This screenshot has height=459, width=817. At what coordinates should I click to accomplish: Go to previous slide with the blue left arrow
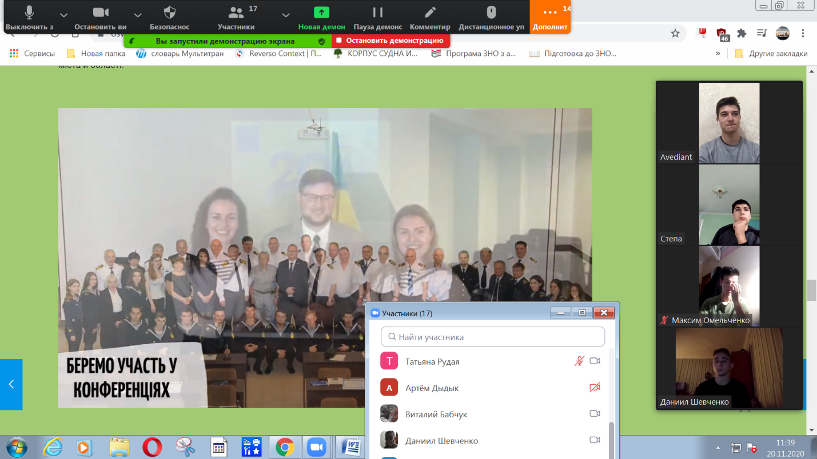11,384
